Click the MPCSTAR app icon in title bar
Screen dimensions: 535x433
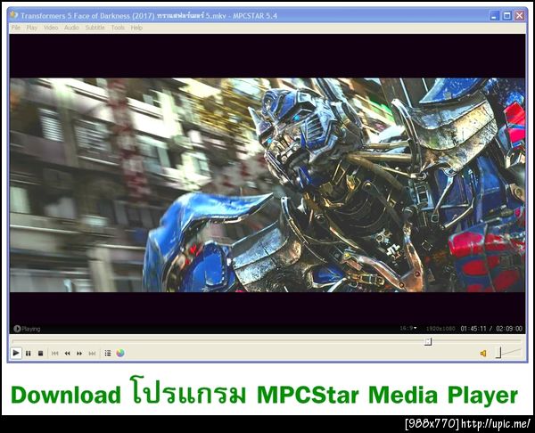pos(14,15)
